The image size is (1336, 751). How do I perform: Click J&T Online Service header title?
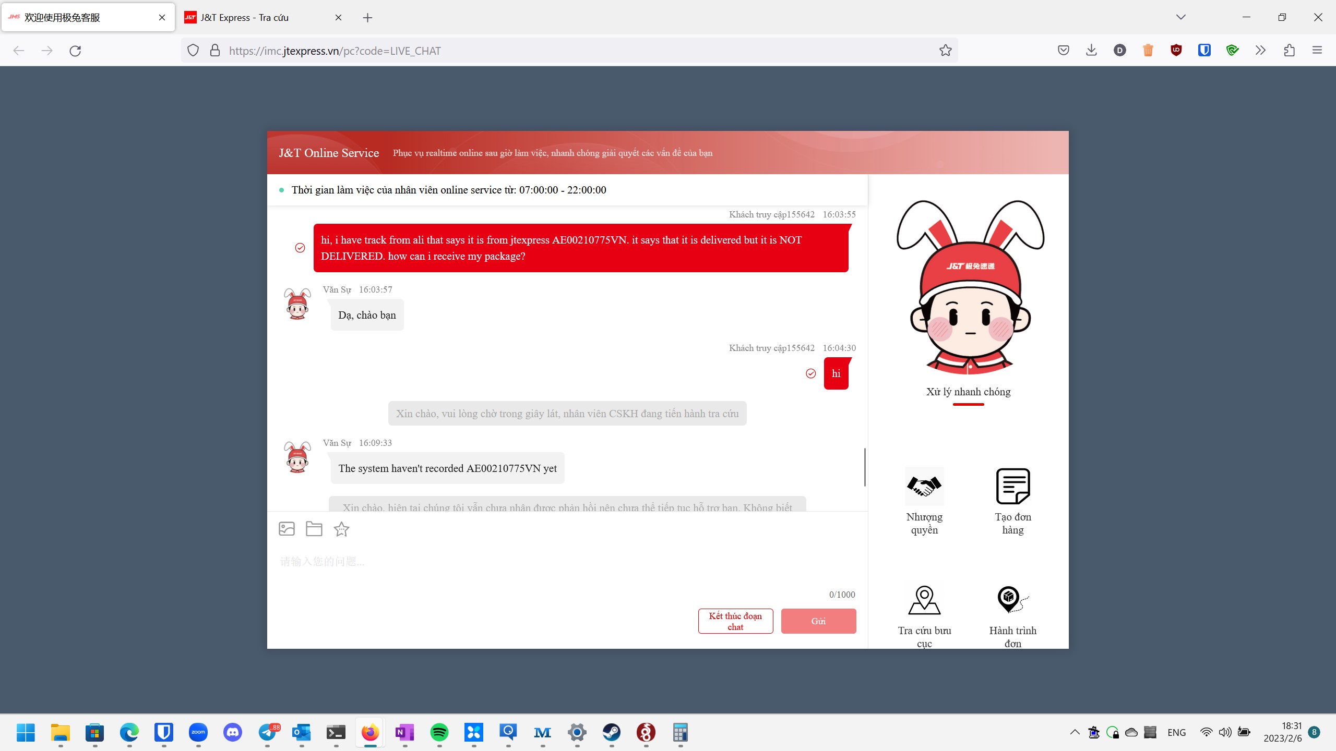coord(329,153)
